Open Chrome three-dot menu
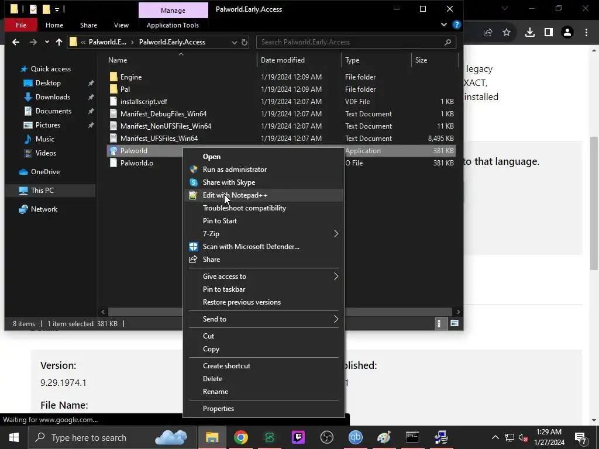The image size is (599, 449). 586,33
